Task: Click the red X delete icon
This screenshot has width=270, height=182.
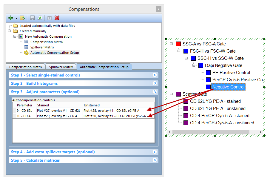Action: point(57,18)
